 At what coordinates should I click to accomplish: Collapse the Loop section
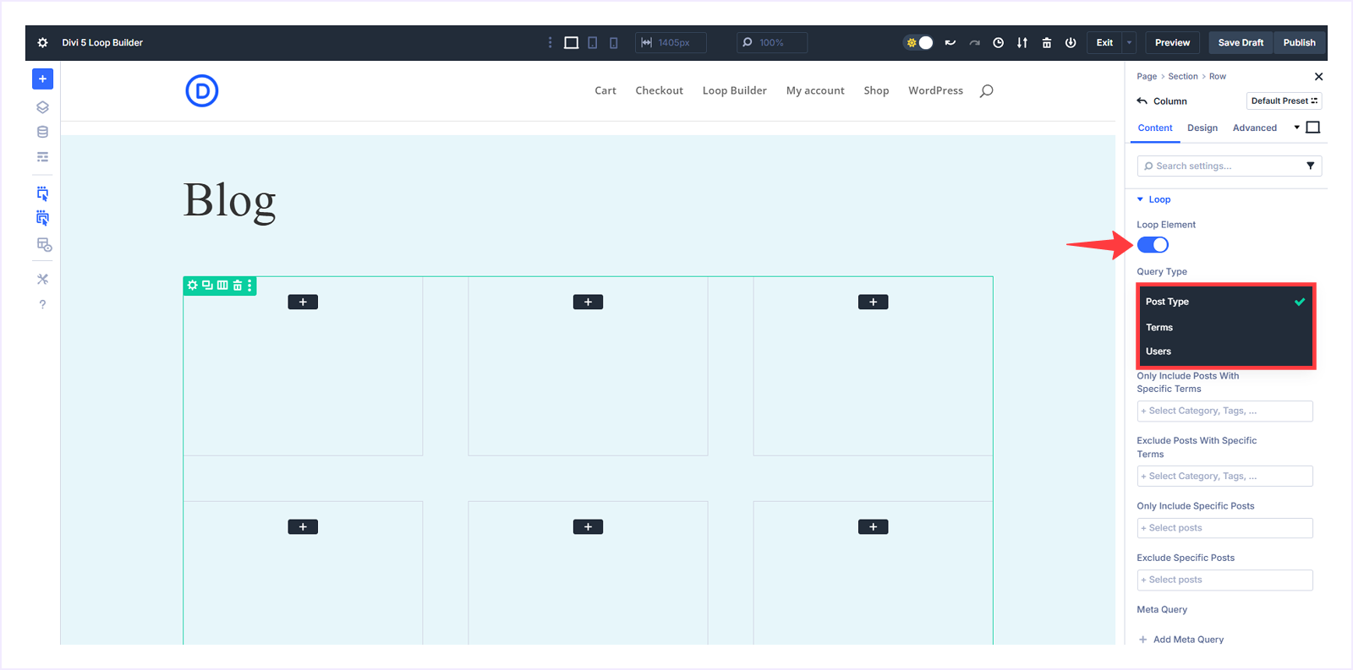click(1153, 199)
